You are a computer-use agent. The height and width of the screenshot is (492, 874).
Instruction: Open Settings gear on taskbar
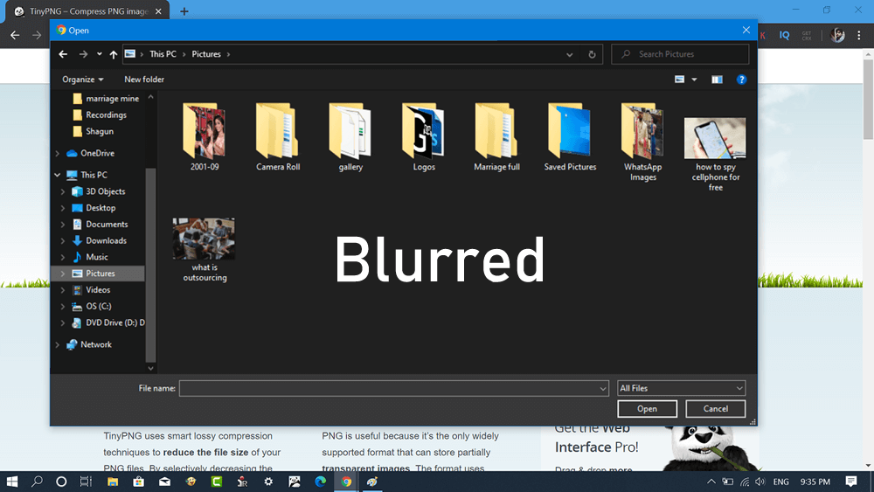[268, 482]
